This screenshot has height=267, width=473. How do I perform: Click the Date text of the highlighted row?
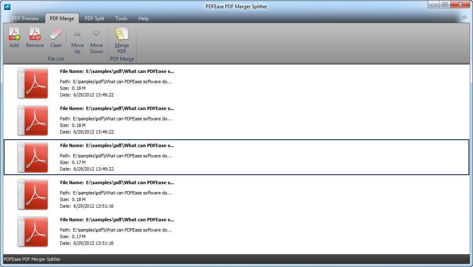click(x=87, y=169)
